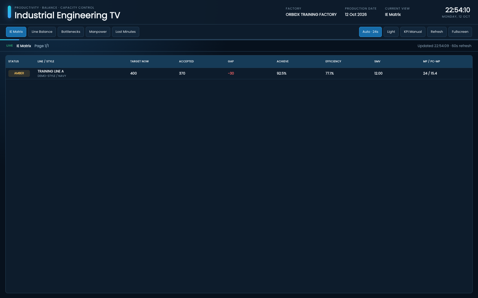Click the MP / PC-MP column header
Screen dimensions: 478x298
(x=431, y=61)
